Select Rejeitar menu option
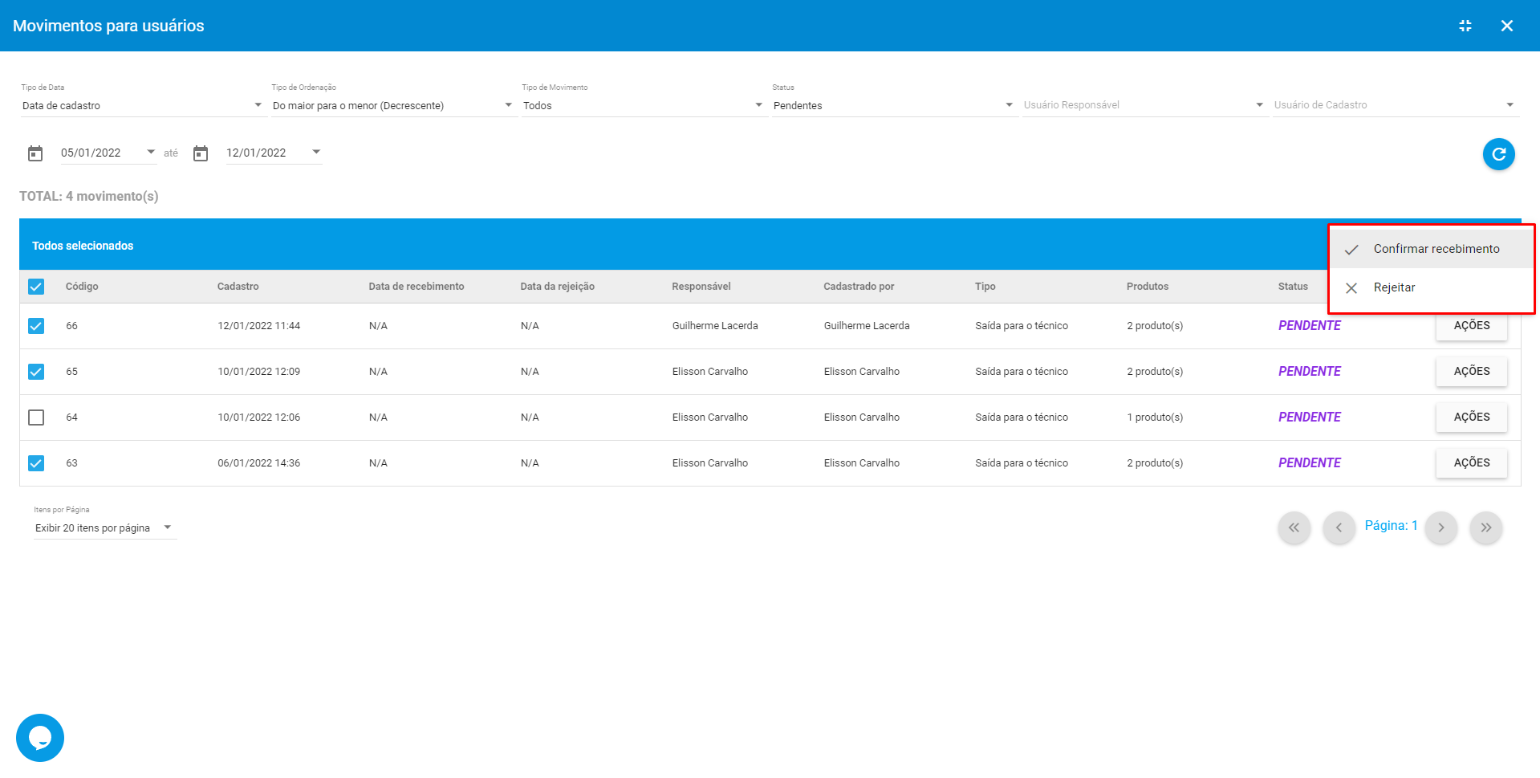 [x=1432, y=287]
